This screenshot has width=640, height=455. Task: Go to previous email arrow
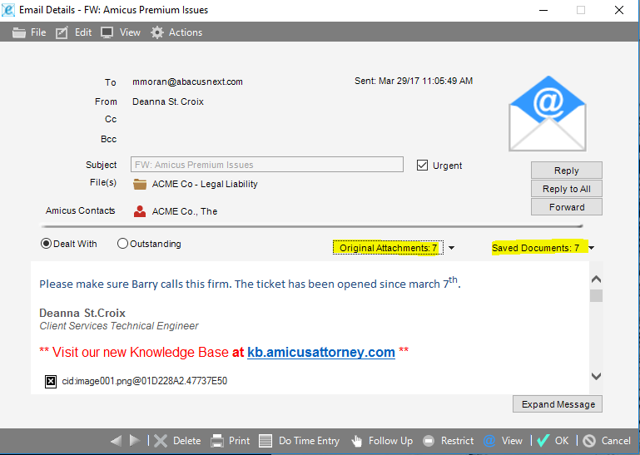(x=116, y=441)
